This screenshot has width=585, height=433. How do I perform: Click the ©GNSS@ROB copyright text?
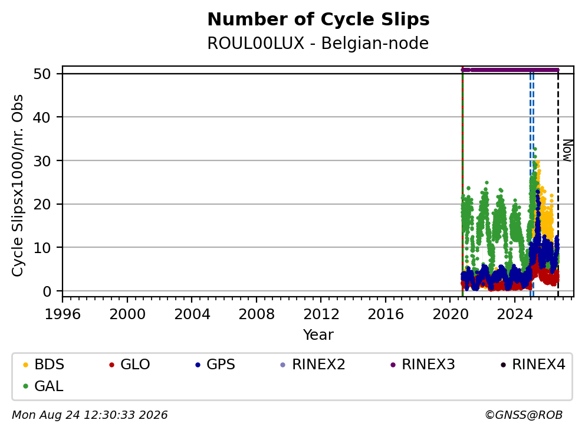click(x=524, y=415)
